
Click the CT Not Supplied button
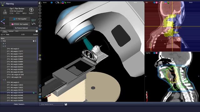click(x=20, y=19)
